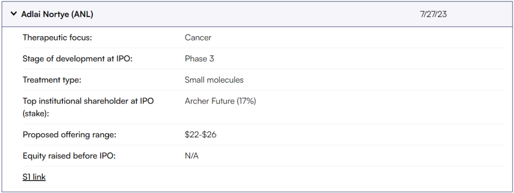Click the (17%) stake percentage
This screenshot has height=193, width=514.
(246, 101)
